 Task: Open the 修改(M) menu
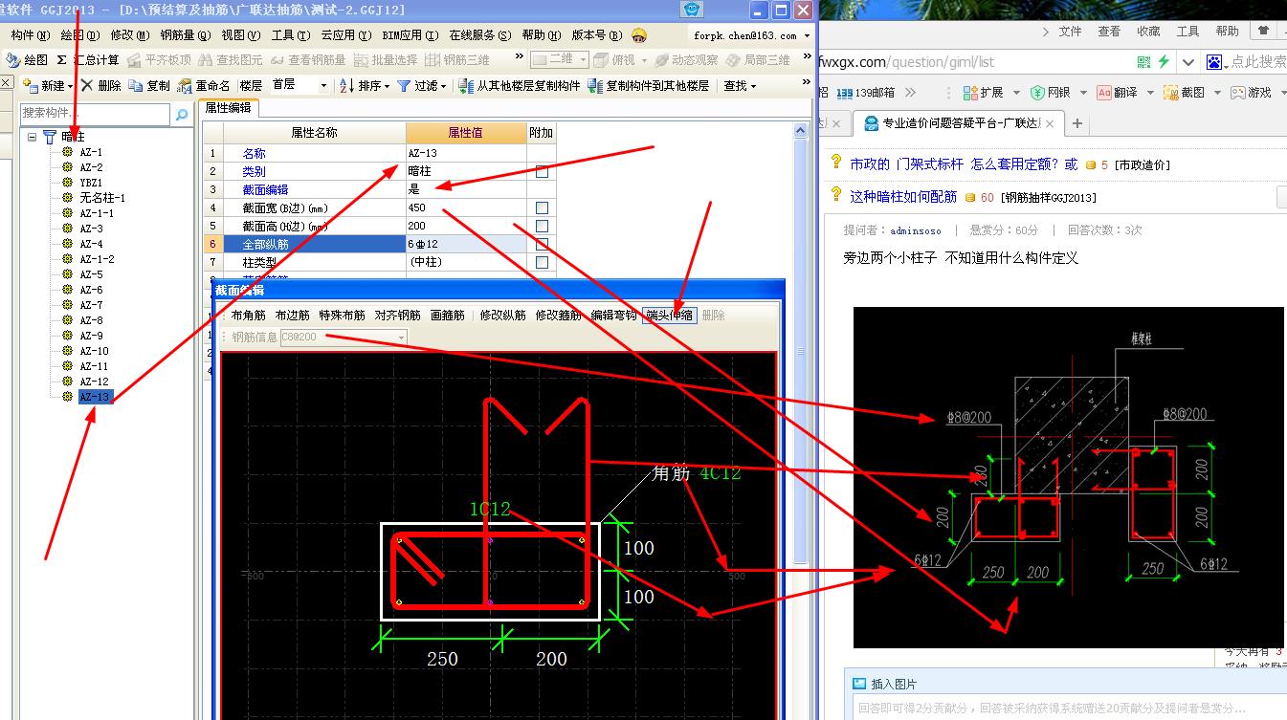(129, 35)
